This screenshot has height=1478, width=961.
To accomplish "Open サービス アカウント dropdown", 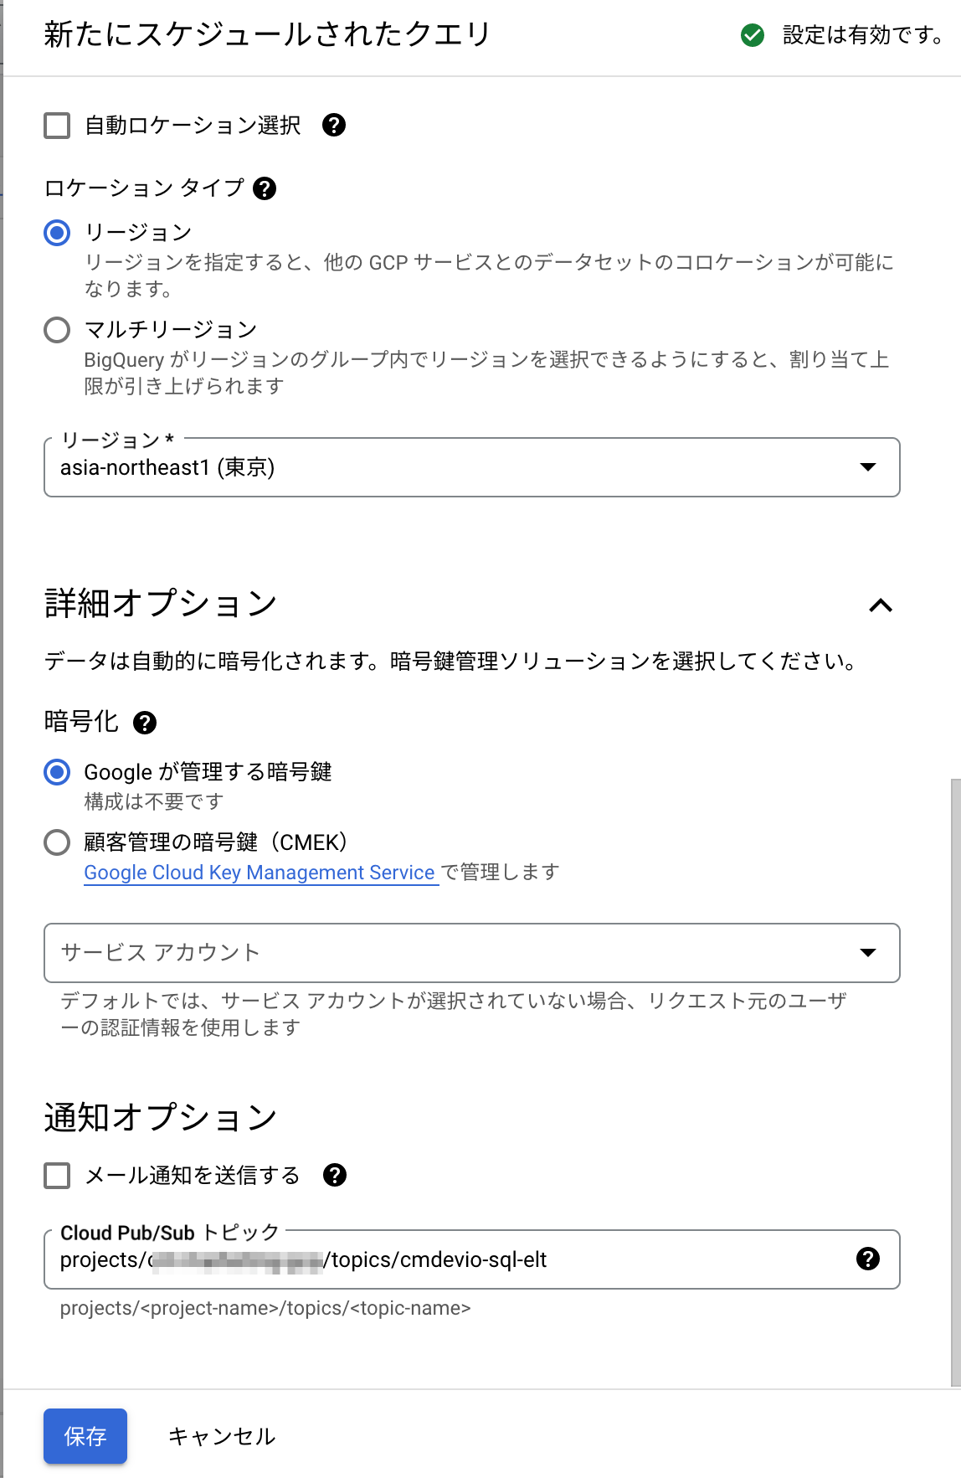I will (472, 953).
